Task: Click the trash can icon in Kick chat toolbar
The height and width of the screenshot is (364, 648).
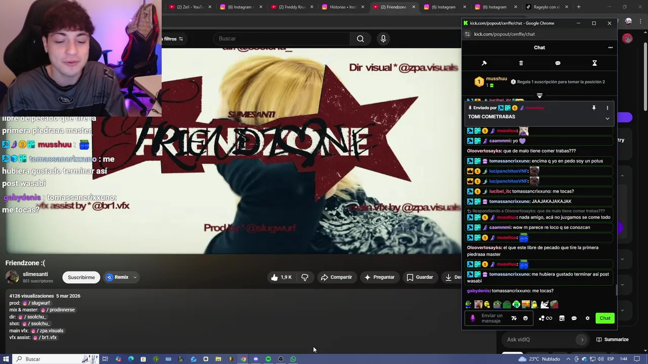Action: [x=521, y=63]
